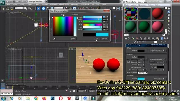The width and height of the screenshot is (180, 101).
Task: Open Material Editor Navigation menu
Action: point(142,5)
